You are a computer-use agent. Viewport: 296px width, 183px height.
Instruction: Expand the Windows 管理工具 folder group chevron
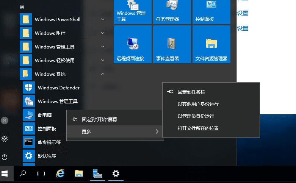tap(103, 47)
